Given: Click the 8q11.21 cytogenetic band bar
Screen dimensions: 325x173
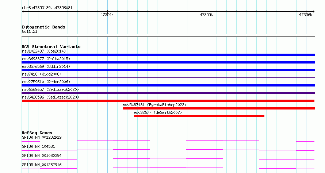Looking at the screenshot, I should pos(168,35).
